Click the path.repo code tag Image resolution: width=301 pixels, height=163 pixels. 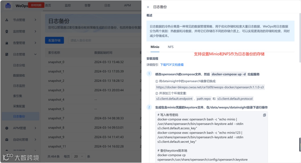click(204, 99)
